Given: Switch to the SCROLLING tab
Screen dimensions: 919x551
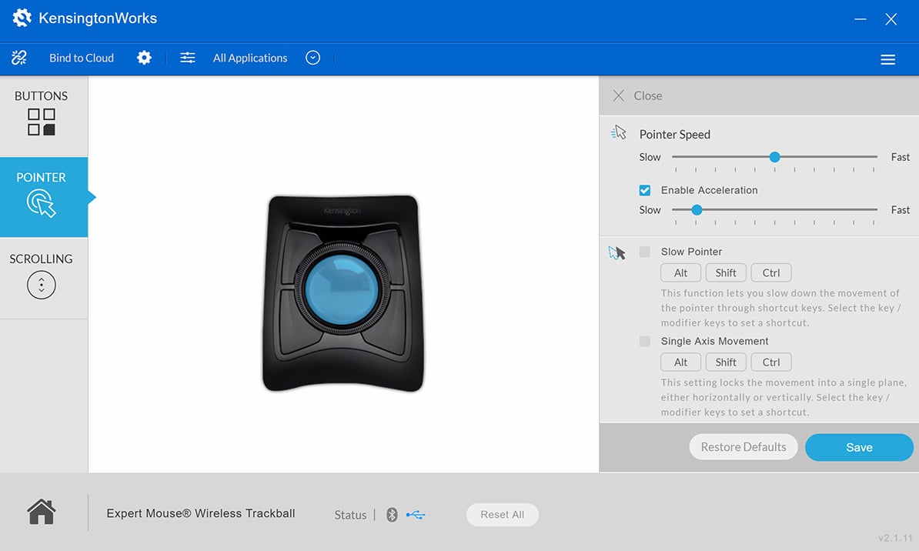Looking at the screenshot, I should (x=44, y=278).
